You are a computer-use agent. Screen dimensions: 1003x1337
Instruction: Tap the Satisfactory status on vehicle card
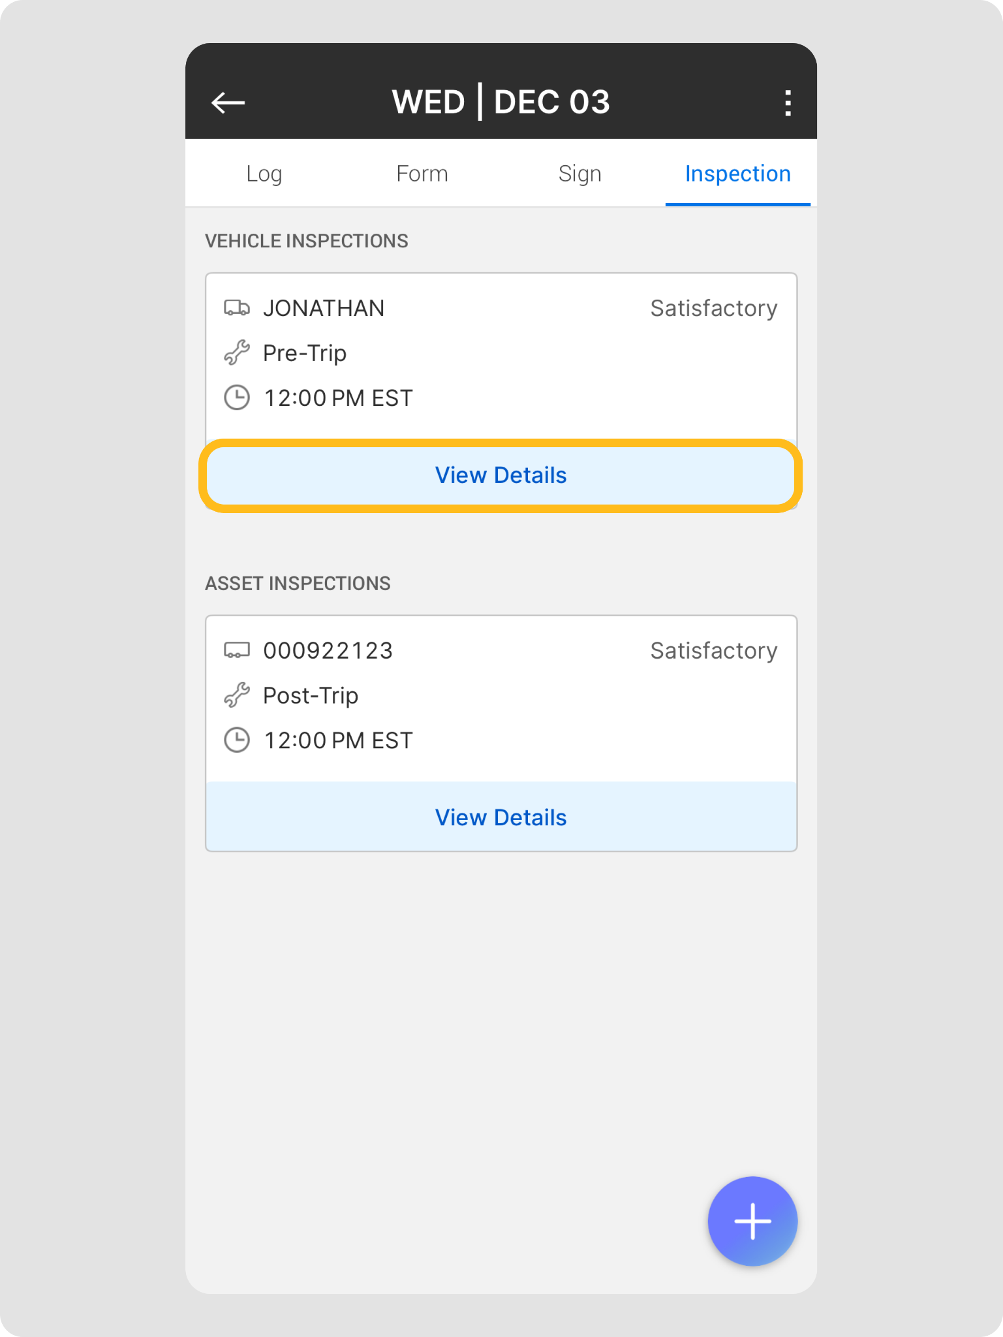point(713,308)
